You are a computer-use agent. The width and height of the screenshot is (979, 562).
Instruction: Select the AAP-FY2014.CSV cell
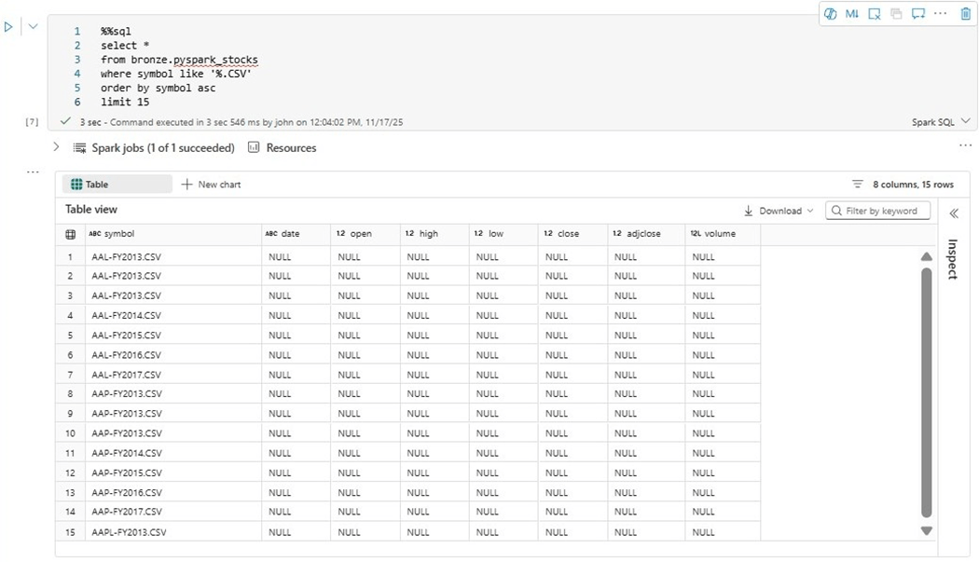pos(173,453)
